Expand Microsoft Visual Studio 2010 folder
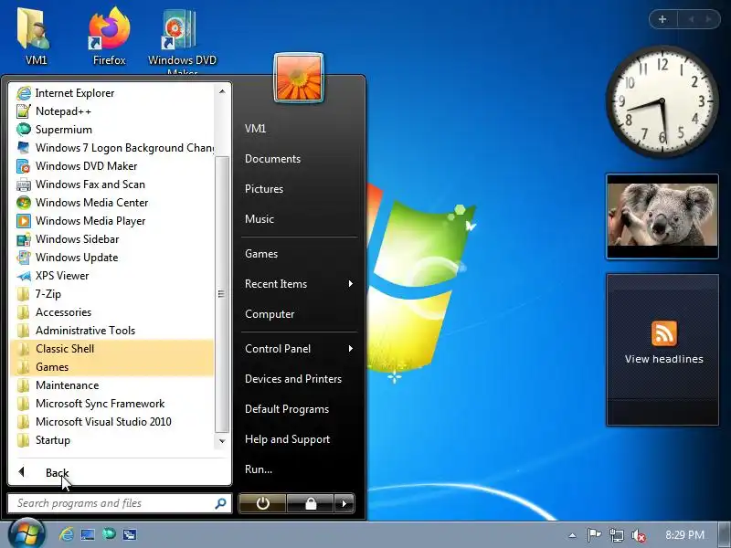The width and height of the screenshot is (731, 548). point(111,422)
